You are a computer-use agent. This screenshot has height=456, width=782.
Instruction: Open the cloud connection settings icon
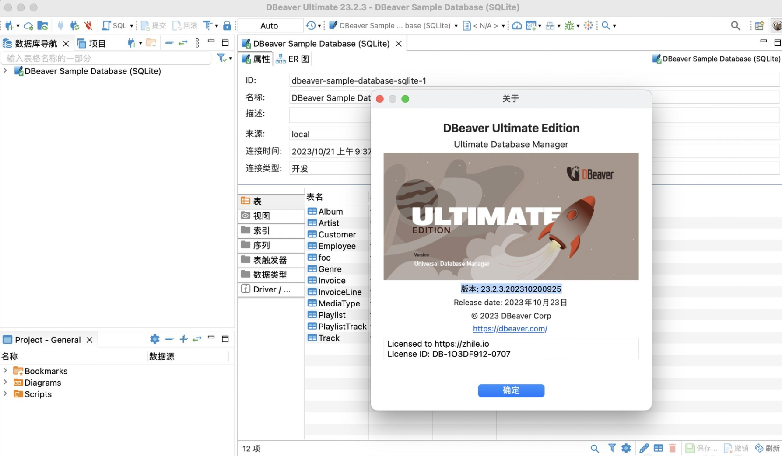point(28,25)
